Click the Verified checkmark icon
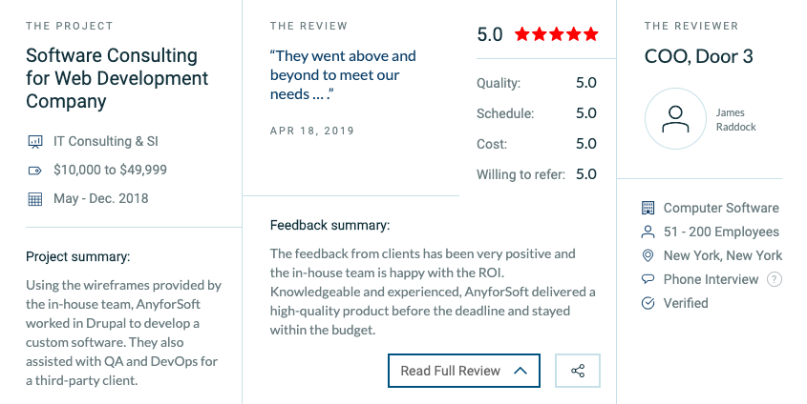 point(648,303)
